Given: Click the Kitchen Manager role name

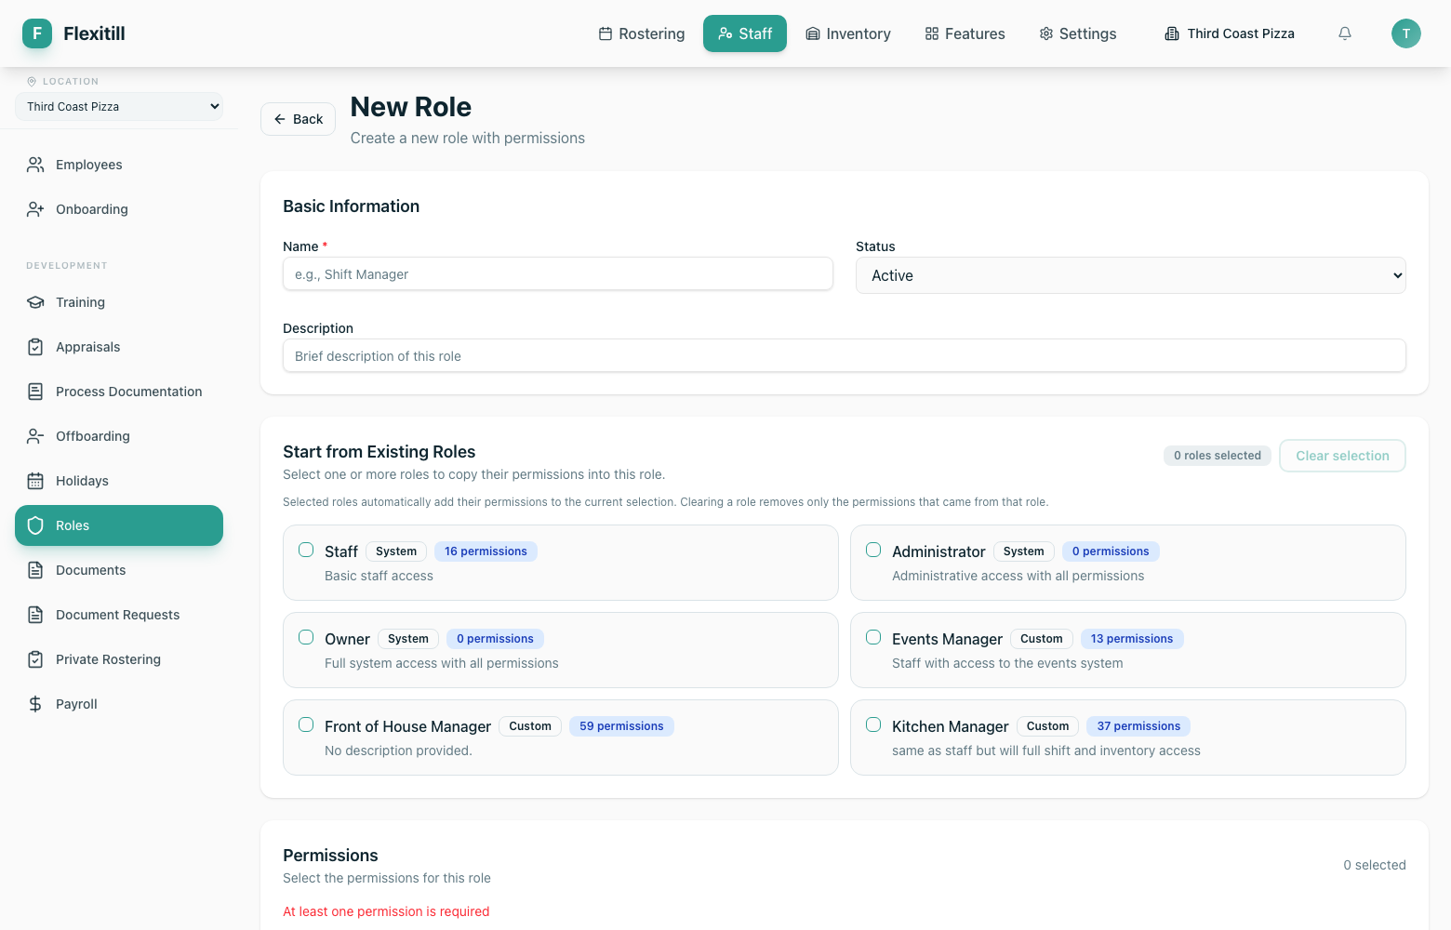Looking at the screenshot, I should point(950,726).
